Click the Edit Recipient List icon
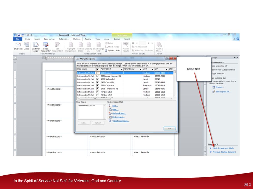Image resolution: width=253 pixels, height=189 pixels. (57, 47)
